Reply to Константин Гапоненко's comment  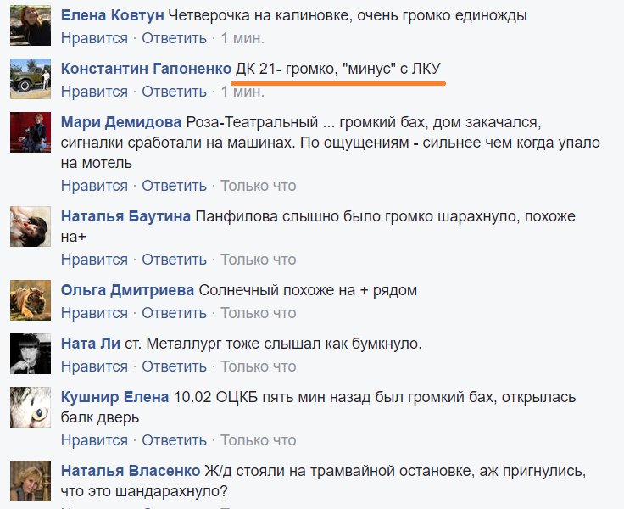[175, 92]
